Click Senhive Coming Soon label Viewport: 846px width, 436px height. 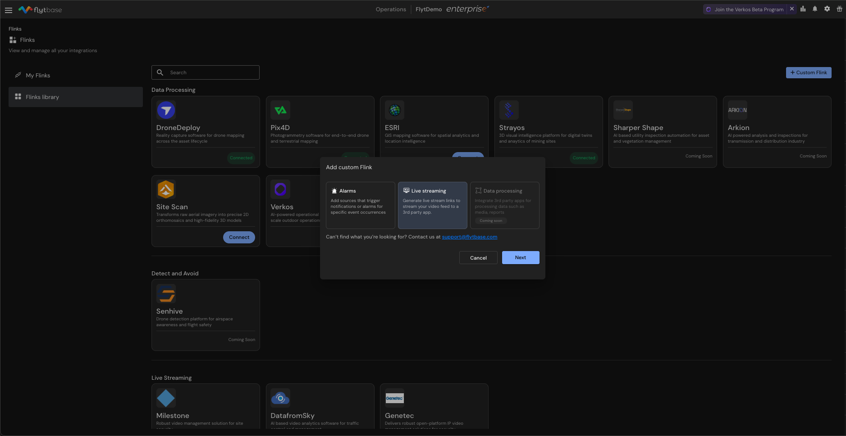242,340
